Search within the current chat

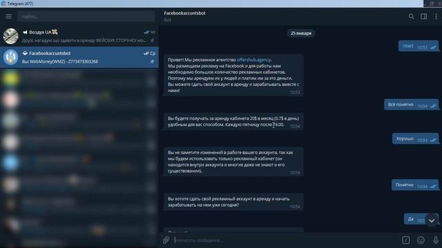tap(412, 17)
